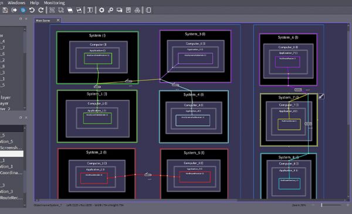Float the lower left dock panel
Image resolution: width=352 pixels, height=214 pixels.
coord(21,117)
